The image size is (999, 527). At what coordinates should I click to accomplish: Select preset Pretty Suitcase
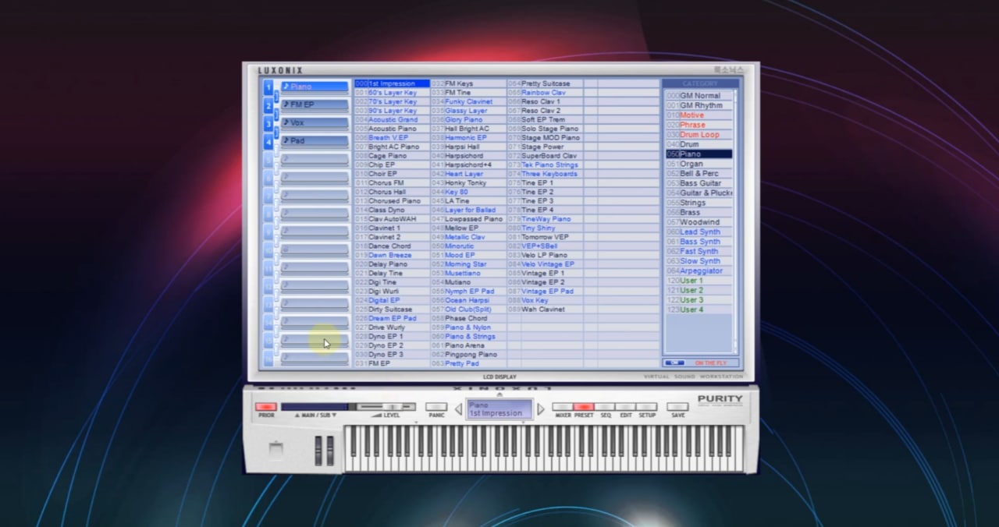pos(545,83)
